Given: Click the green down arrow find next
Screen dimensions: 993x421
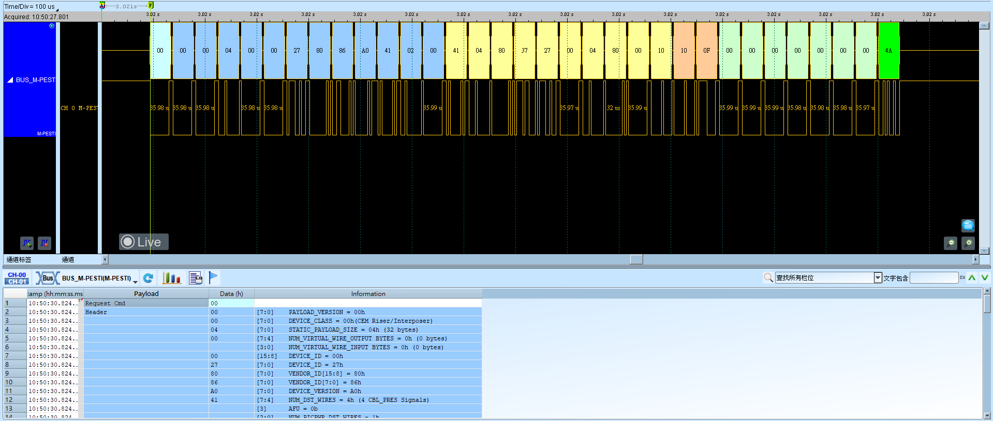Looking at the screenshot, I should coord(985,278).
